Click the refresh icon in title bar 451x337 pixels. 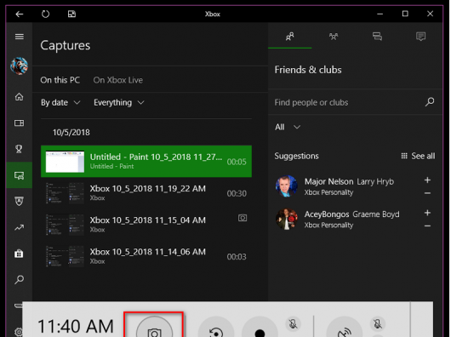(x=45, y=14)
